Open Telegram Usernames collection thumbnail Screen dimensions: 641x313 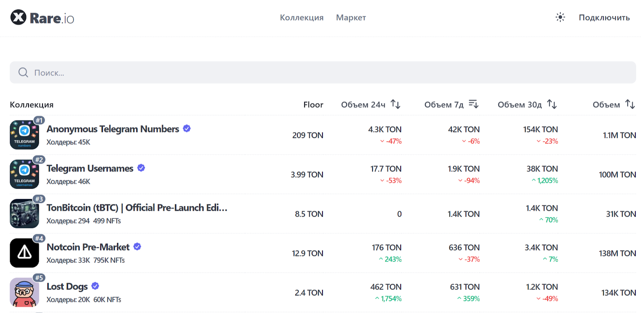[24, 174]
